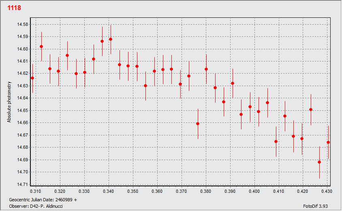Select the data point near 0.355 at 14.630

pos(145,86)
